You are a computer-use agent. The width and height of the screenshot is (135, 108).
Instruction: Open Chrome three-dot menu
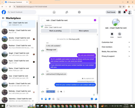(x=133, y=6)
